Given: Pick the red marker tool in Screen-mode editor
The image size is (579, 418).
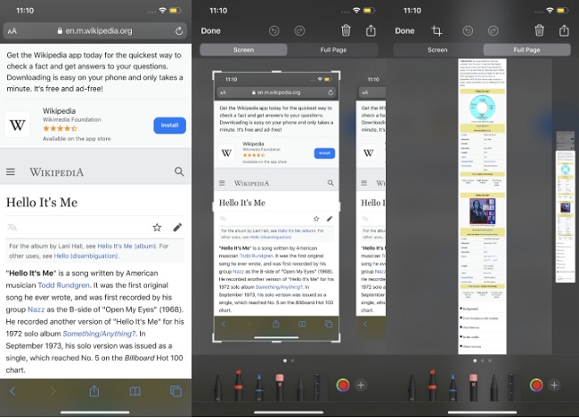Looking at the screenshot, I should click(239, 386).
